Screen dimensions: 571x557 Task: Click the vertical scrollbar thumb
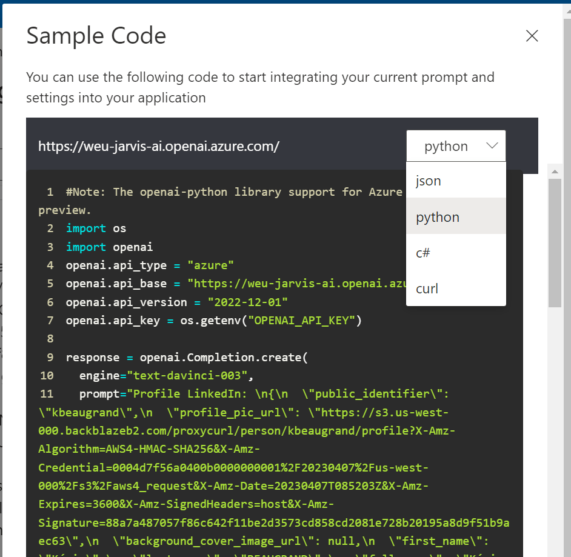coord(555,242)
